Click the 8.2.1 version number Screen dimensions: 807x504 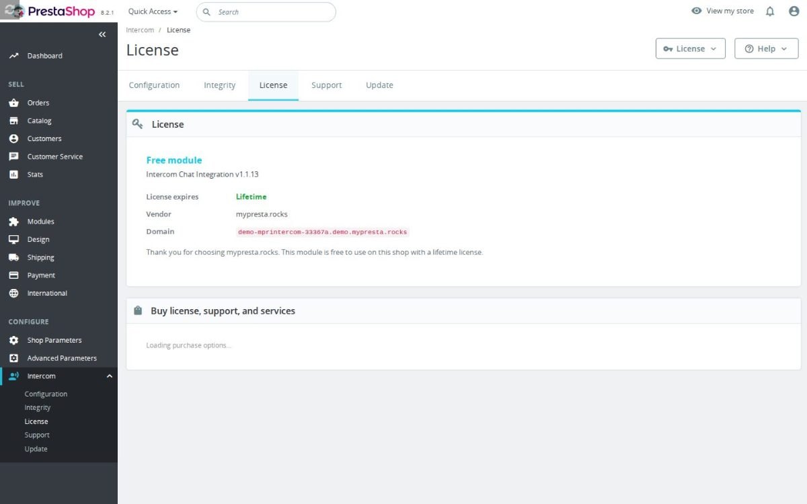[107, 13]
